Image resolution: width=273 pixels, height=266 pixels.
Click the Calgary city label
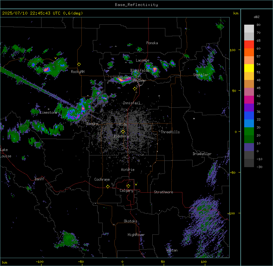pyautogui.click(x=126, y=190)
